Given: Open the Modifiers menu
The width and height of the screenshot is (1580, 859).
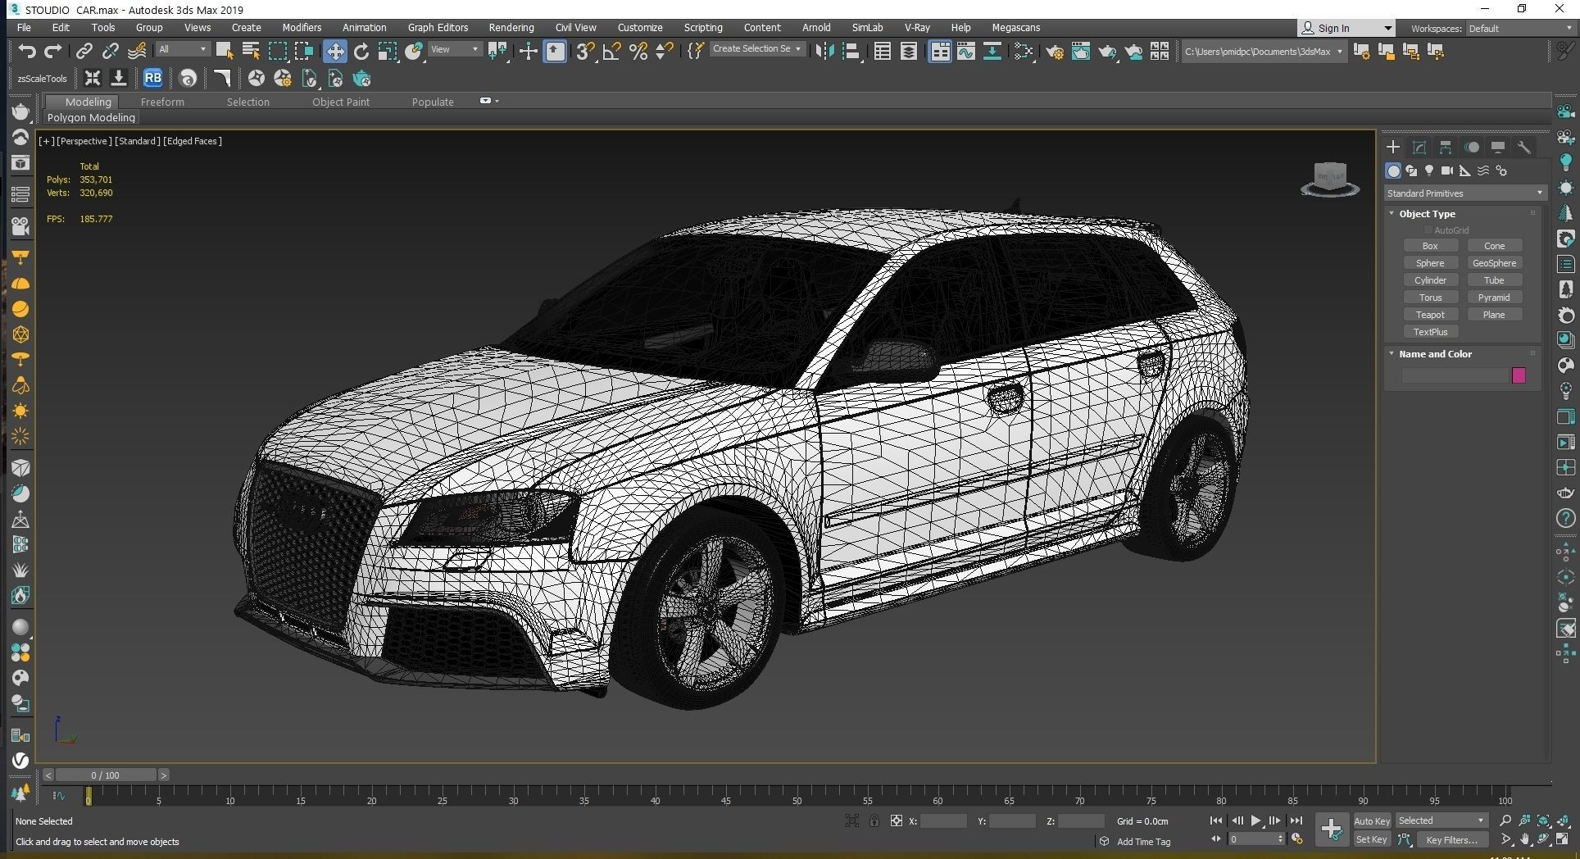Looking at the screenshot, I should point(302,27).
